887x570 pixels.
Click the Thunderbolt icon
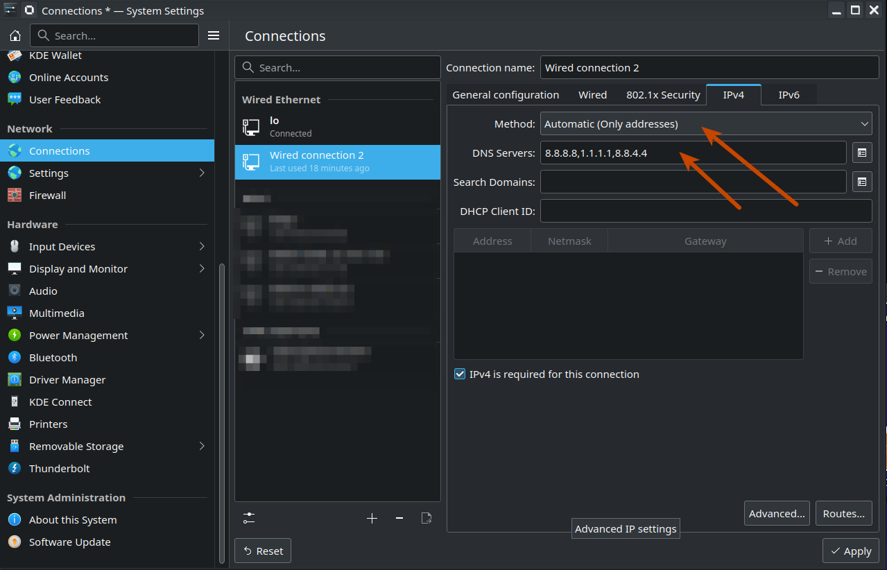[15, 469]
